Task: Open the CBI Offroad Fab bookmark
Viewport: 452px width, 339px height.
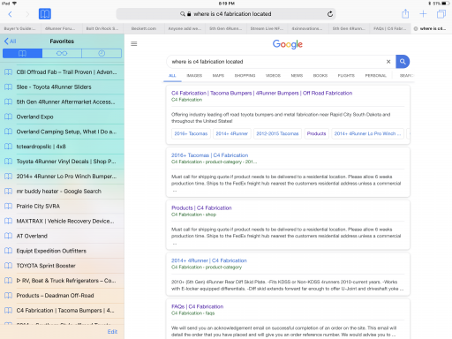Action: [x=62, y=72]
